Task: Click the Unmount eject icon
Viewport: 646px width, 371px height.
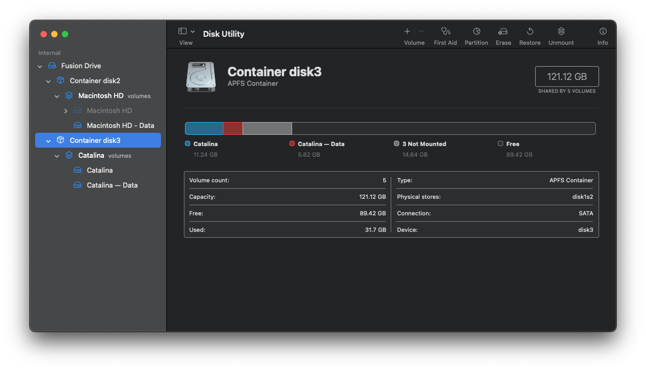Action: [x=561, y=31]
